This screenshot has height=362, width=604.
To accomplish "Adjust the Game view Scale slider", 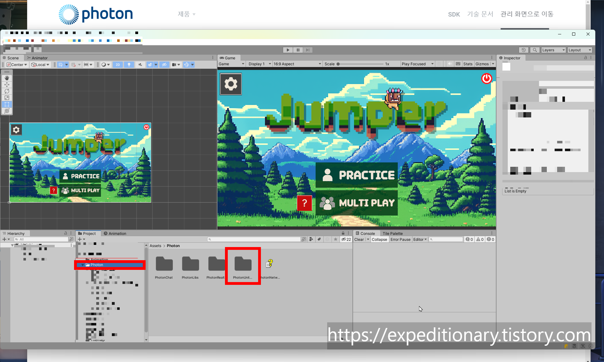I will pyautogui.click(x=338, y=64).
